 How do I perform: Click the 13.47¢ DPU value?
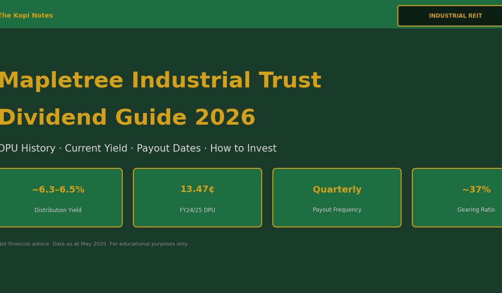coord(198,189)
